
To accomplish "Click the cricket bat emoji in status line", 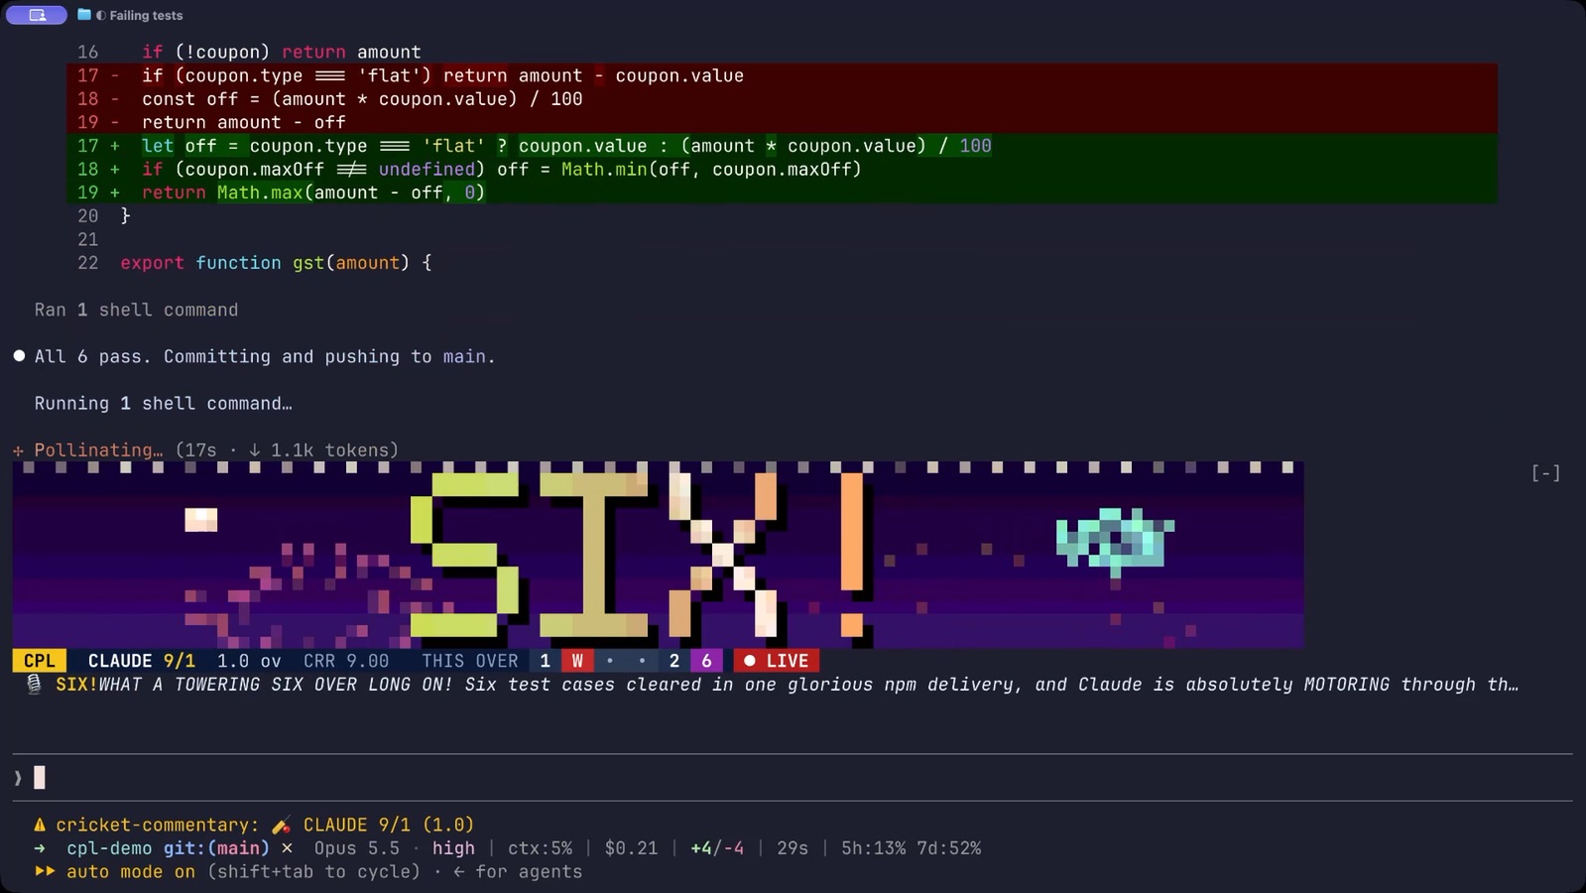I will pos(281,825).
